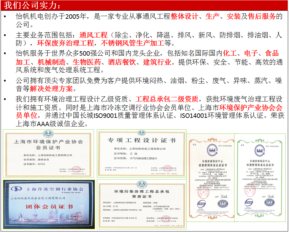
Task: Open the 质量管理体系认证证书 image
Action: click(x=210, y=178)
